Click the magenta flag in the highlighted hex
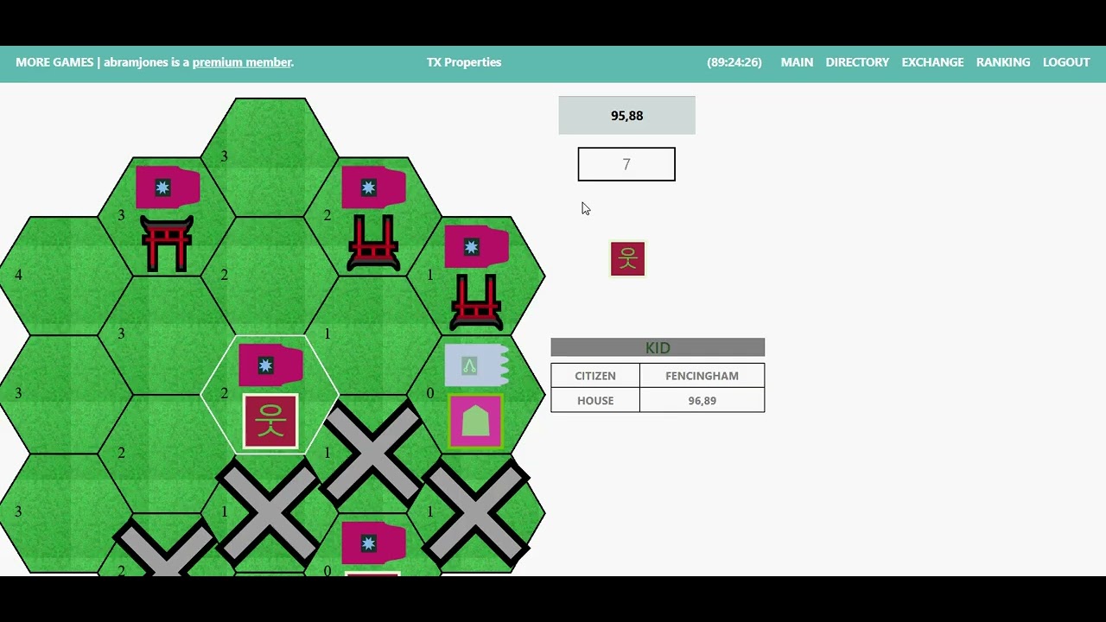This screenshot has height=622, width=1106. (x=270, y=365)
